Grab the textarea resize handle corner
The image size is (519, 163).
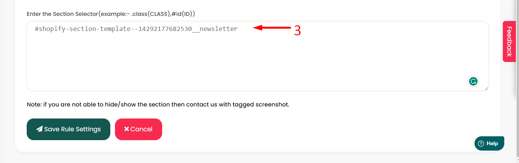[486, 89]
